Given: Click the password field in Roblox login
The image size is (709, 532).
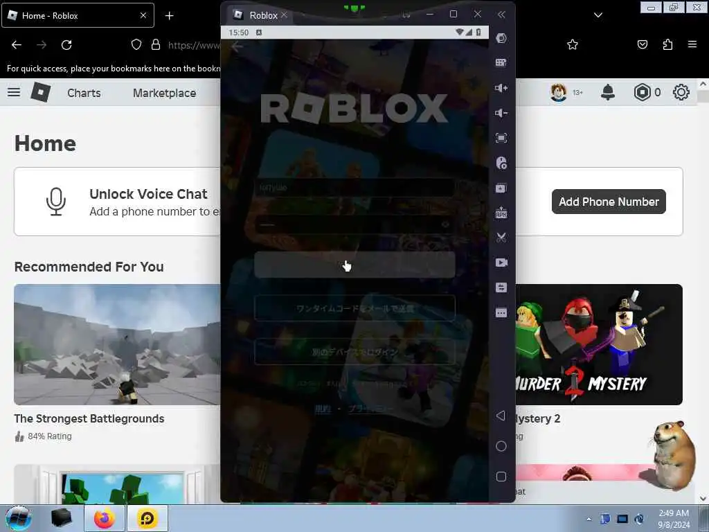Looking at the screenshot, I should pyautogui.click(x=354, y=224).
